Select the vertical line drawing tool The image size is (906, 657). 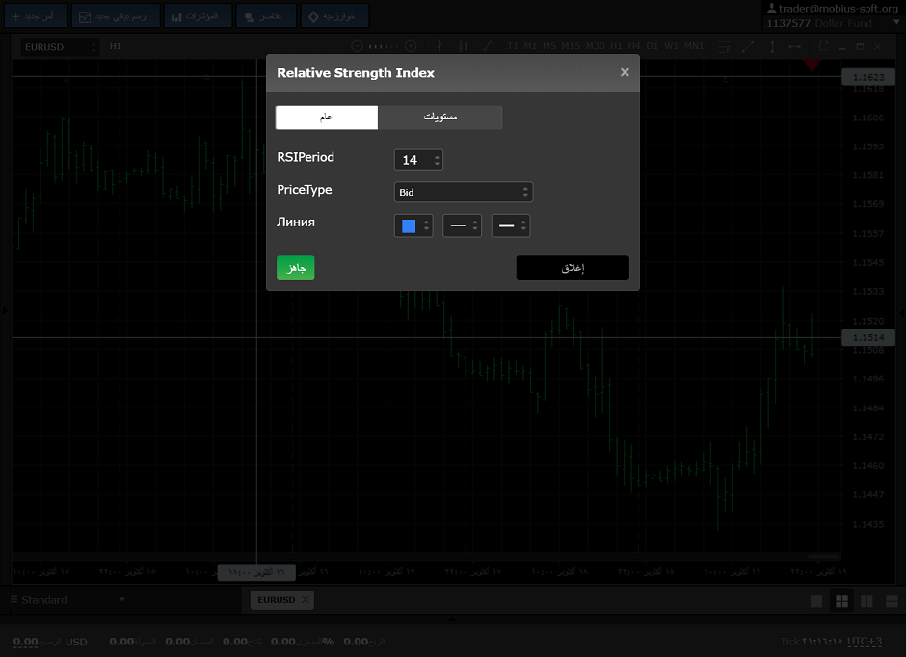coord(772,47)
